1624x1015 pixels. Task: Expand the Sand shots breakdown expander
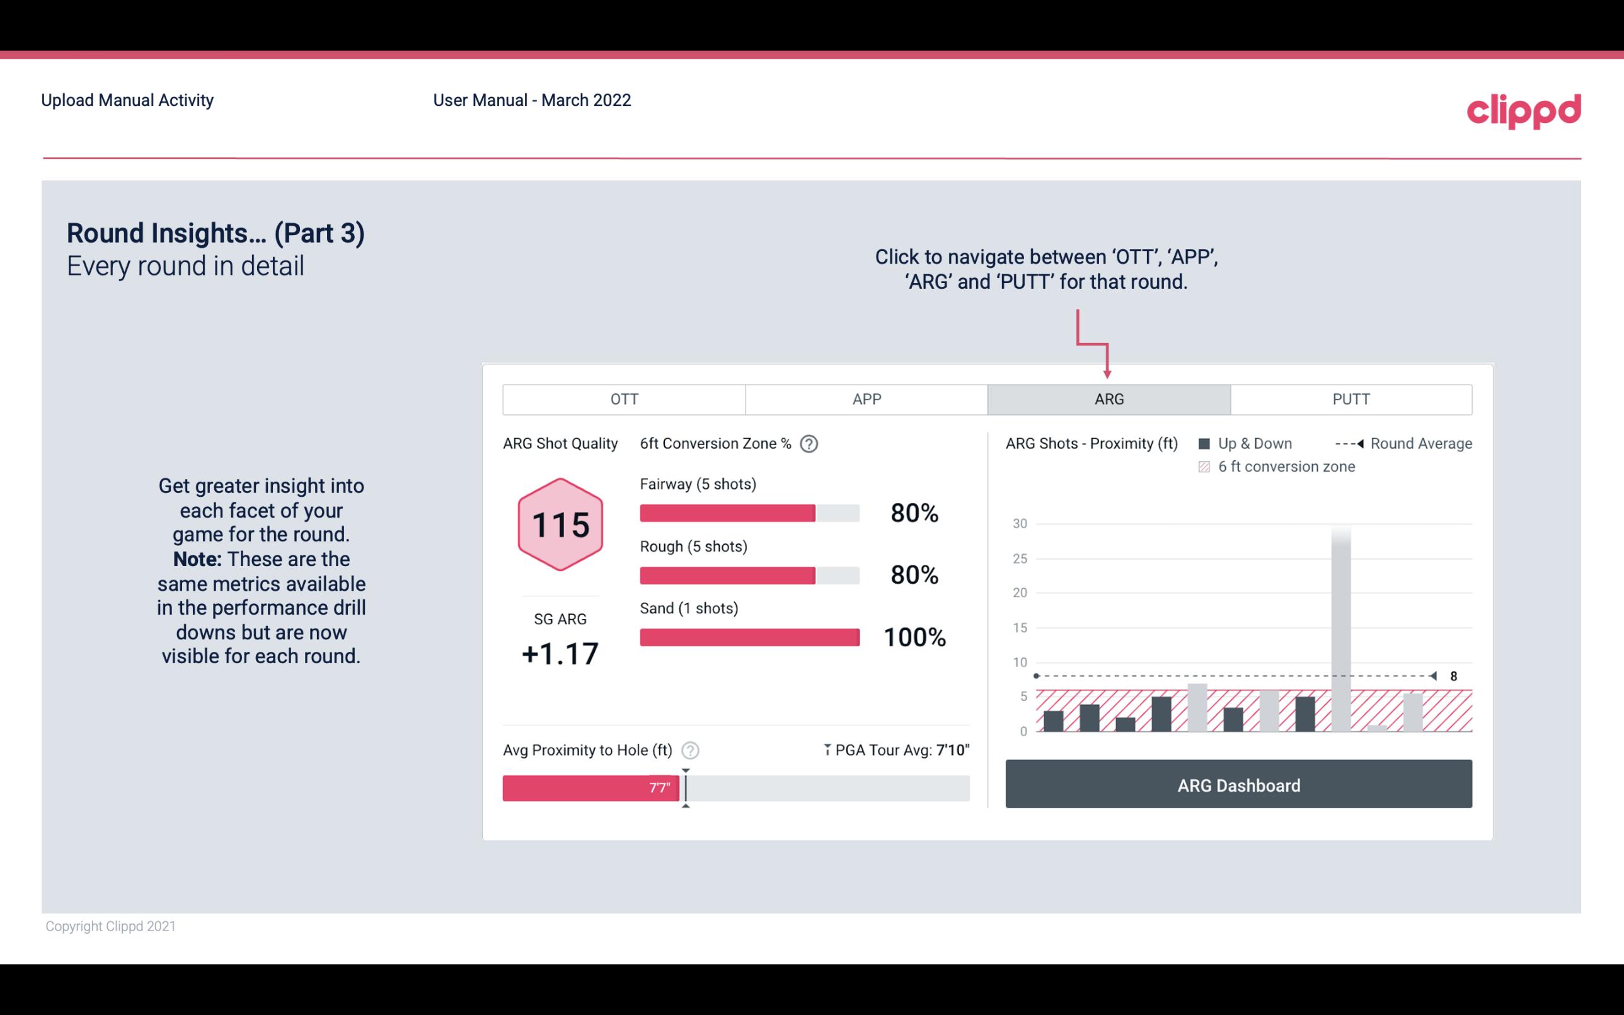click(x=695, y=608)
